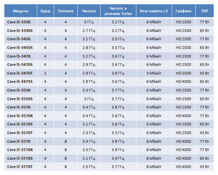Click the Core i5-3550S model cell
Viewport: 218px width, 175px height.
point(20,99)
